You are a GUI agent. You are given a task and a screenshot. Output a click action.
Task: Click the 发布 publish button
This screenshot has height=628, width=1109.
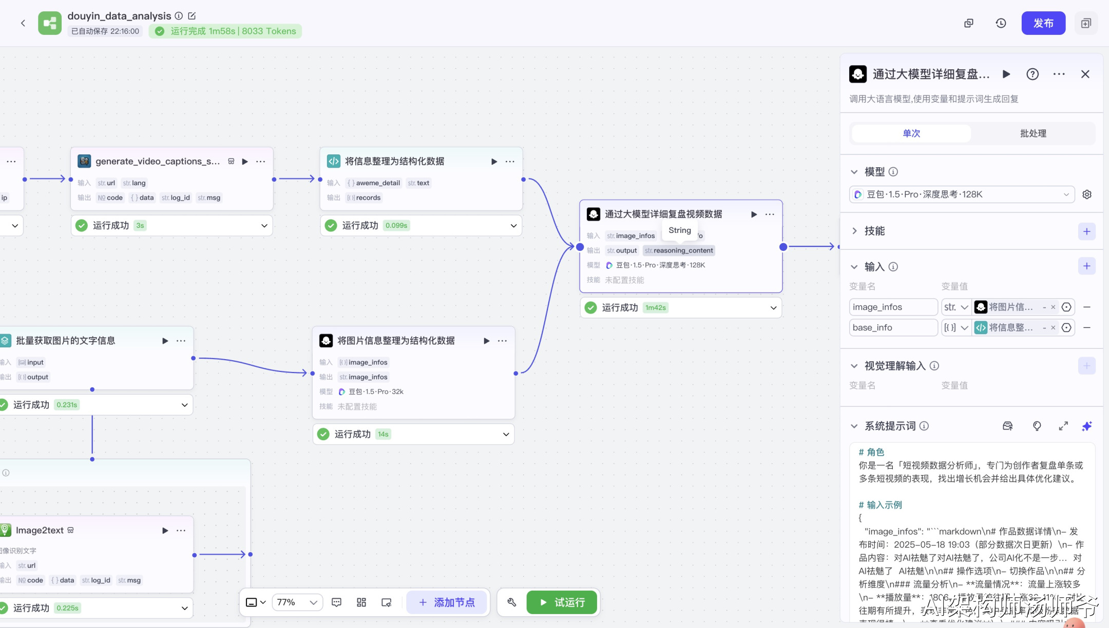coord(1043,23)
